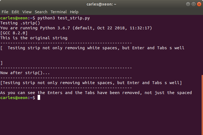Open the Edit menu
The width and height of the screenshot is (203, 135).
coord(15,12)
